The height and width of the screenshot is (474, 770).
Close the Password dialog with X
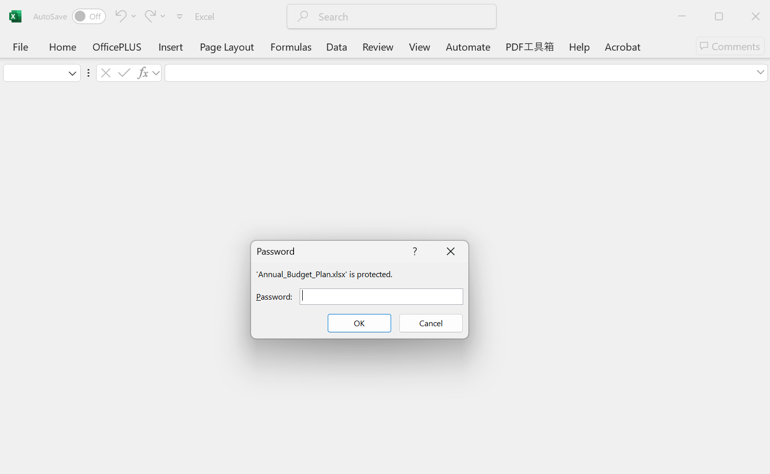pos(450,251)
